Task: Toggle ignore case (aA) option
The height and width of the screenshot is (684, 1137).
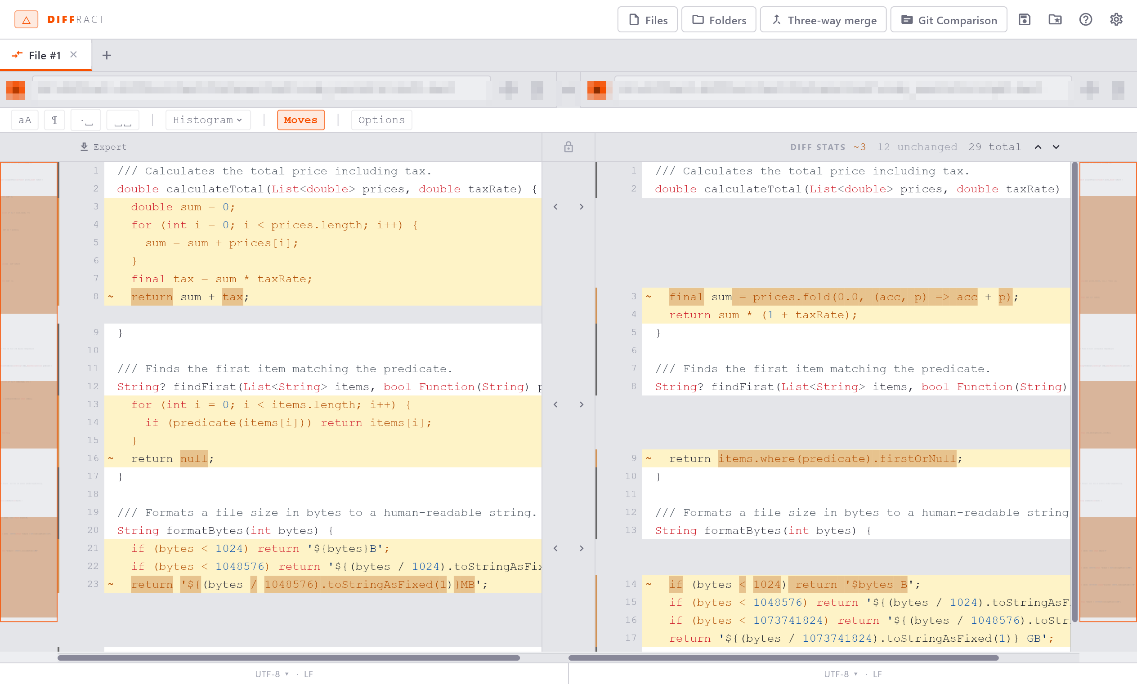Action: click(x=25, y=120)
